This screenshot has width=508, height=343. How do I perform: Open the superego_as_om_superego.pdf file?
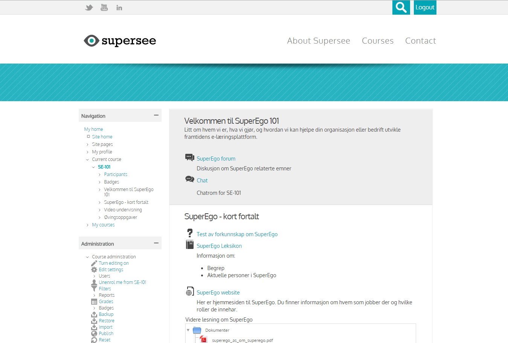tap(242, 340)
